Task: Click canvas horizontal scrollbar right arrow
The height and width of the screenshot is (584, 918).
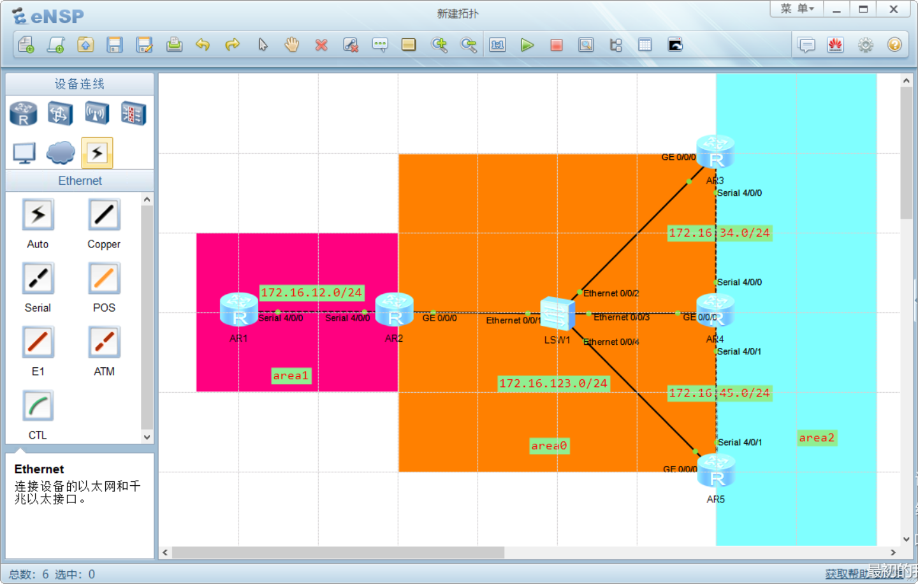Action: tap(893, 553)
